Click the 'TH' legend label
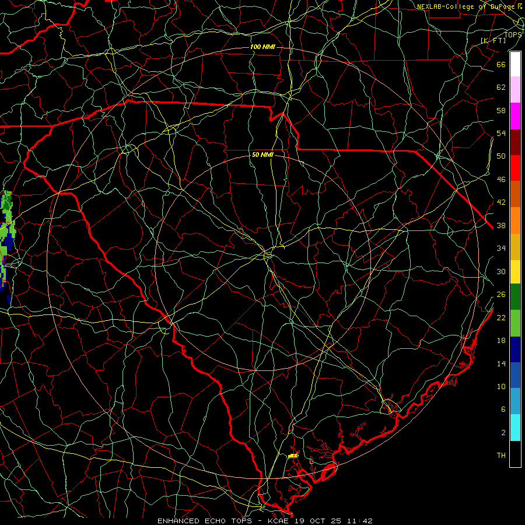 (x=501, y=456)
